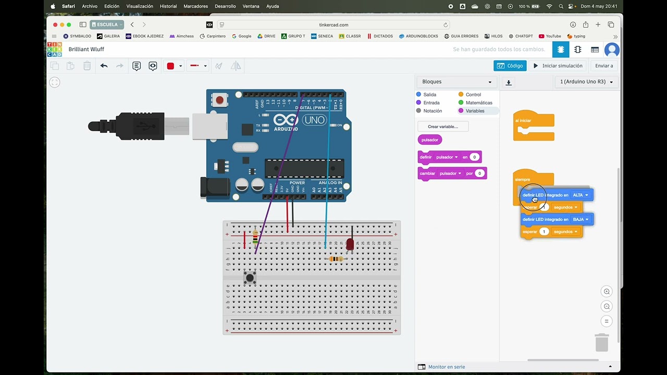Click the al iniciar block
Viewport: 667px width, 375px height.
pos(534,126)
